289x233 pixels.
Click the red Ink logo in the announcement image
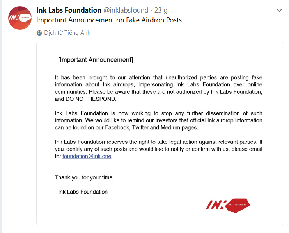pyautogui.click(x=228, y=205)
